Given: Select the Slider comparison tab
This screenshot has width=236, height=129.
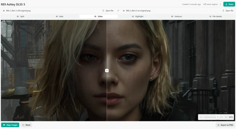Looking at the screenshot, I should (x=99, y=16).
